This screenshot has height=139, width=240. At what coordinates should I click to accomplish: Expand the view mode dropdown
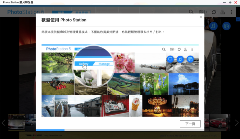(206, 12)
